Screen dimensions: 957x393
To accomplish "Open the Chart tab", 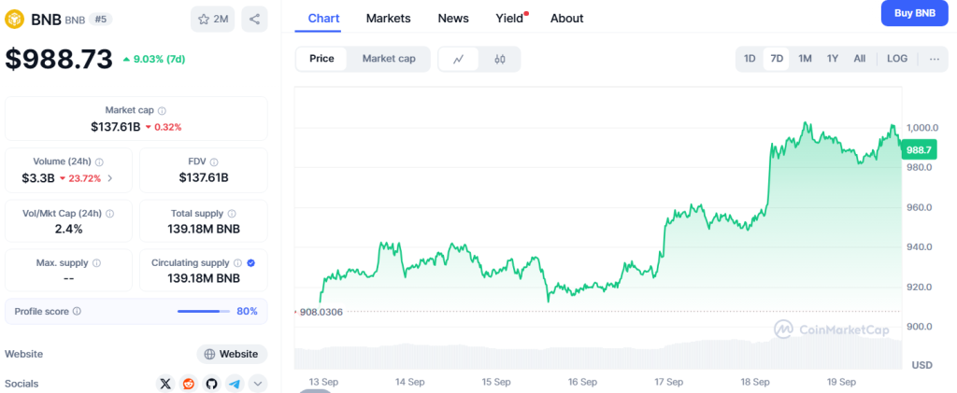I will (323, 19).
